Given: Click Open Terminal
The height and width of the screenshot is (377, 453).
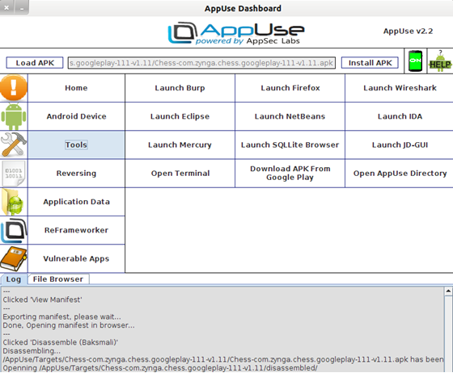Looking at the screenshot, I should click(180, 174).
